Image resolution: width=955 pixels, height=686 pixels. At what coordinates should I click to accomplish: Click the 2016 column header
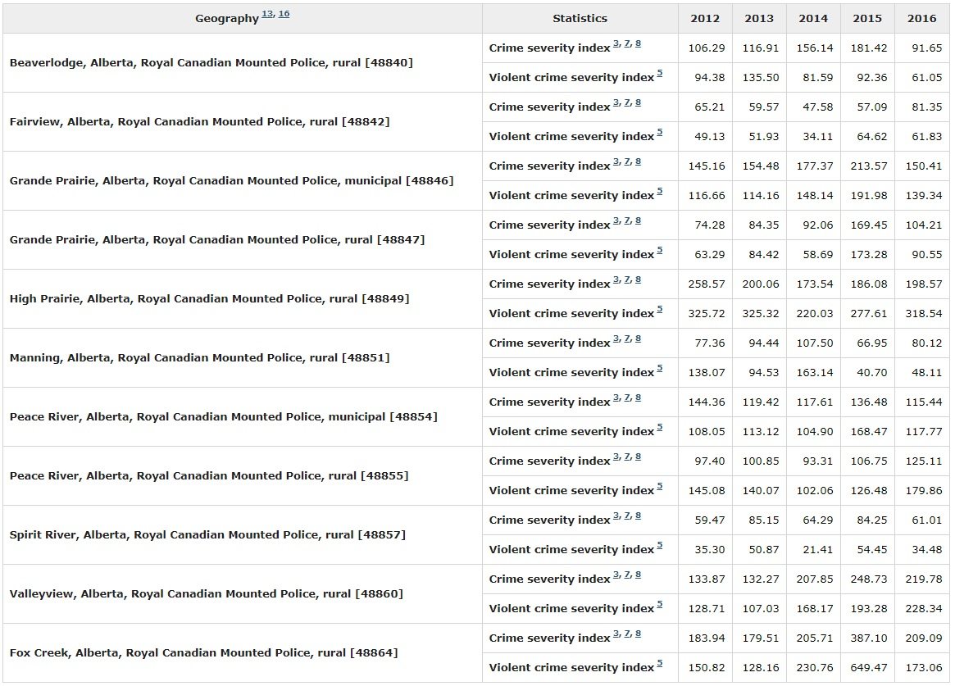pyautogui.click(x=921, y=18)
